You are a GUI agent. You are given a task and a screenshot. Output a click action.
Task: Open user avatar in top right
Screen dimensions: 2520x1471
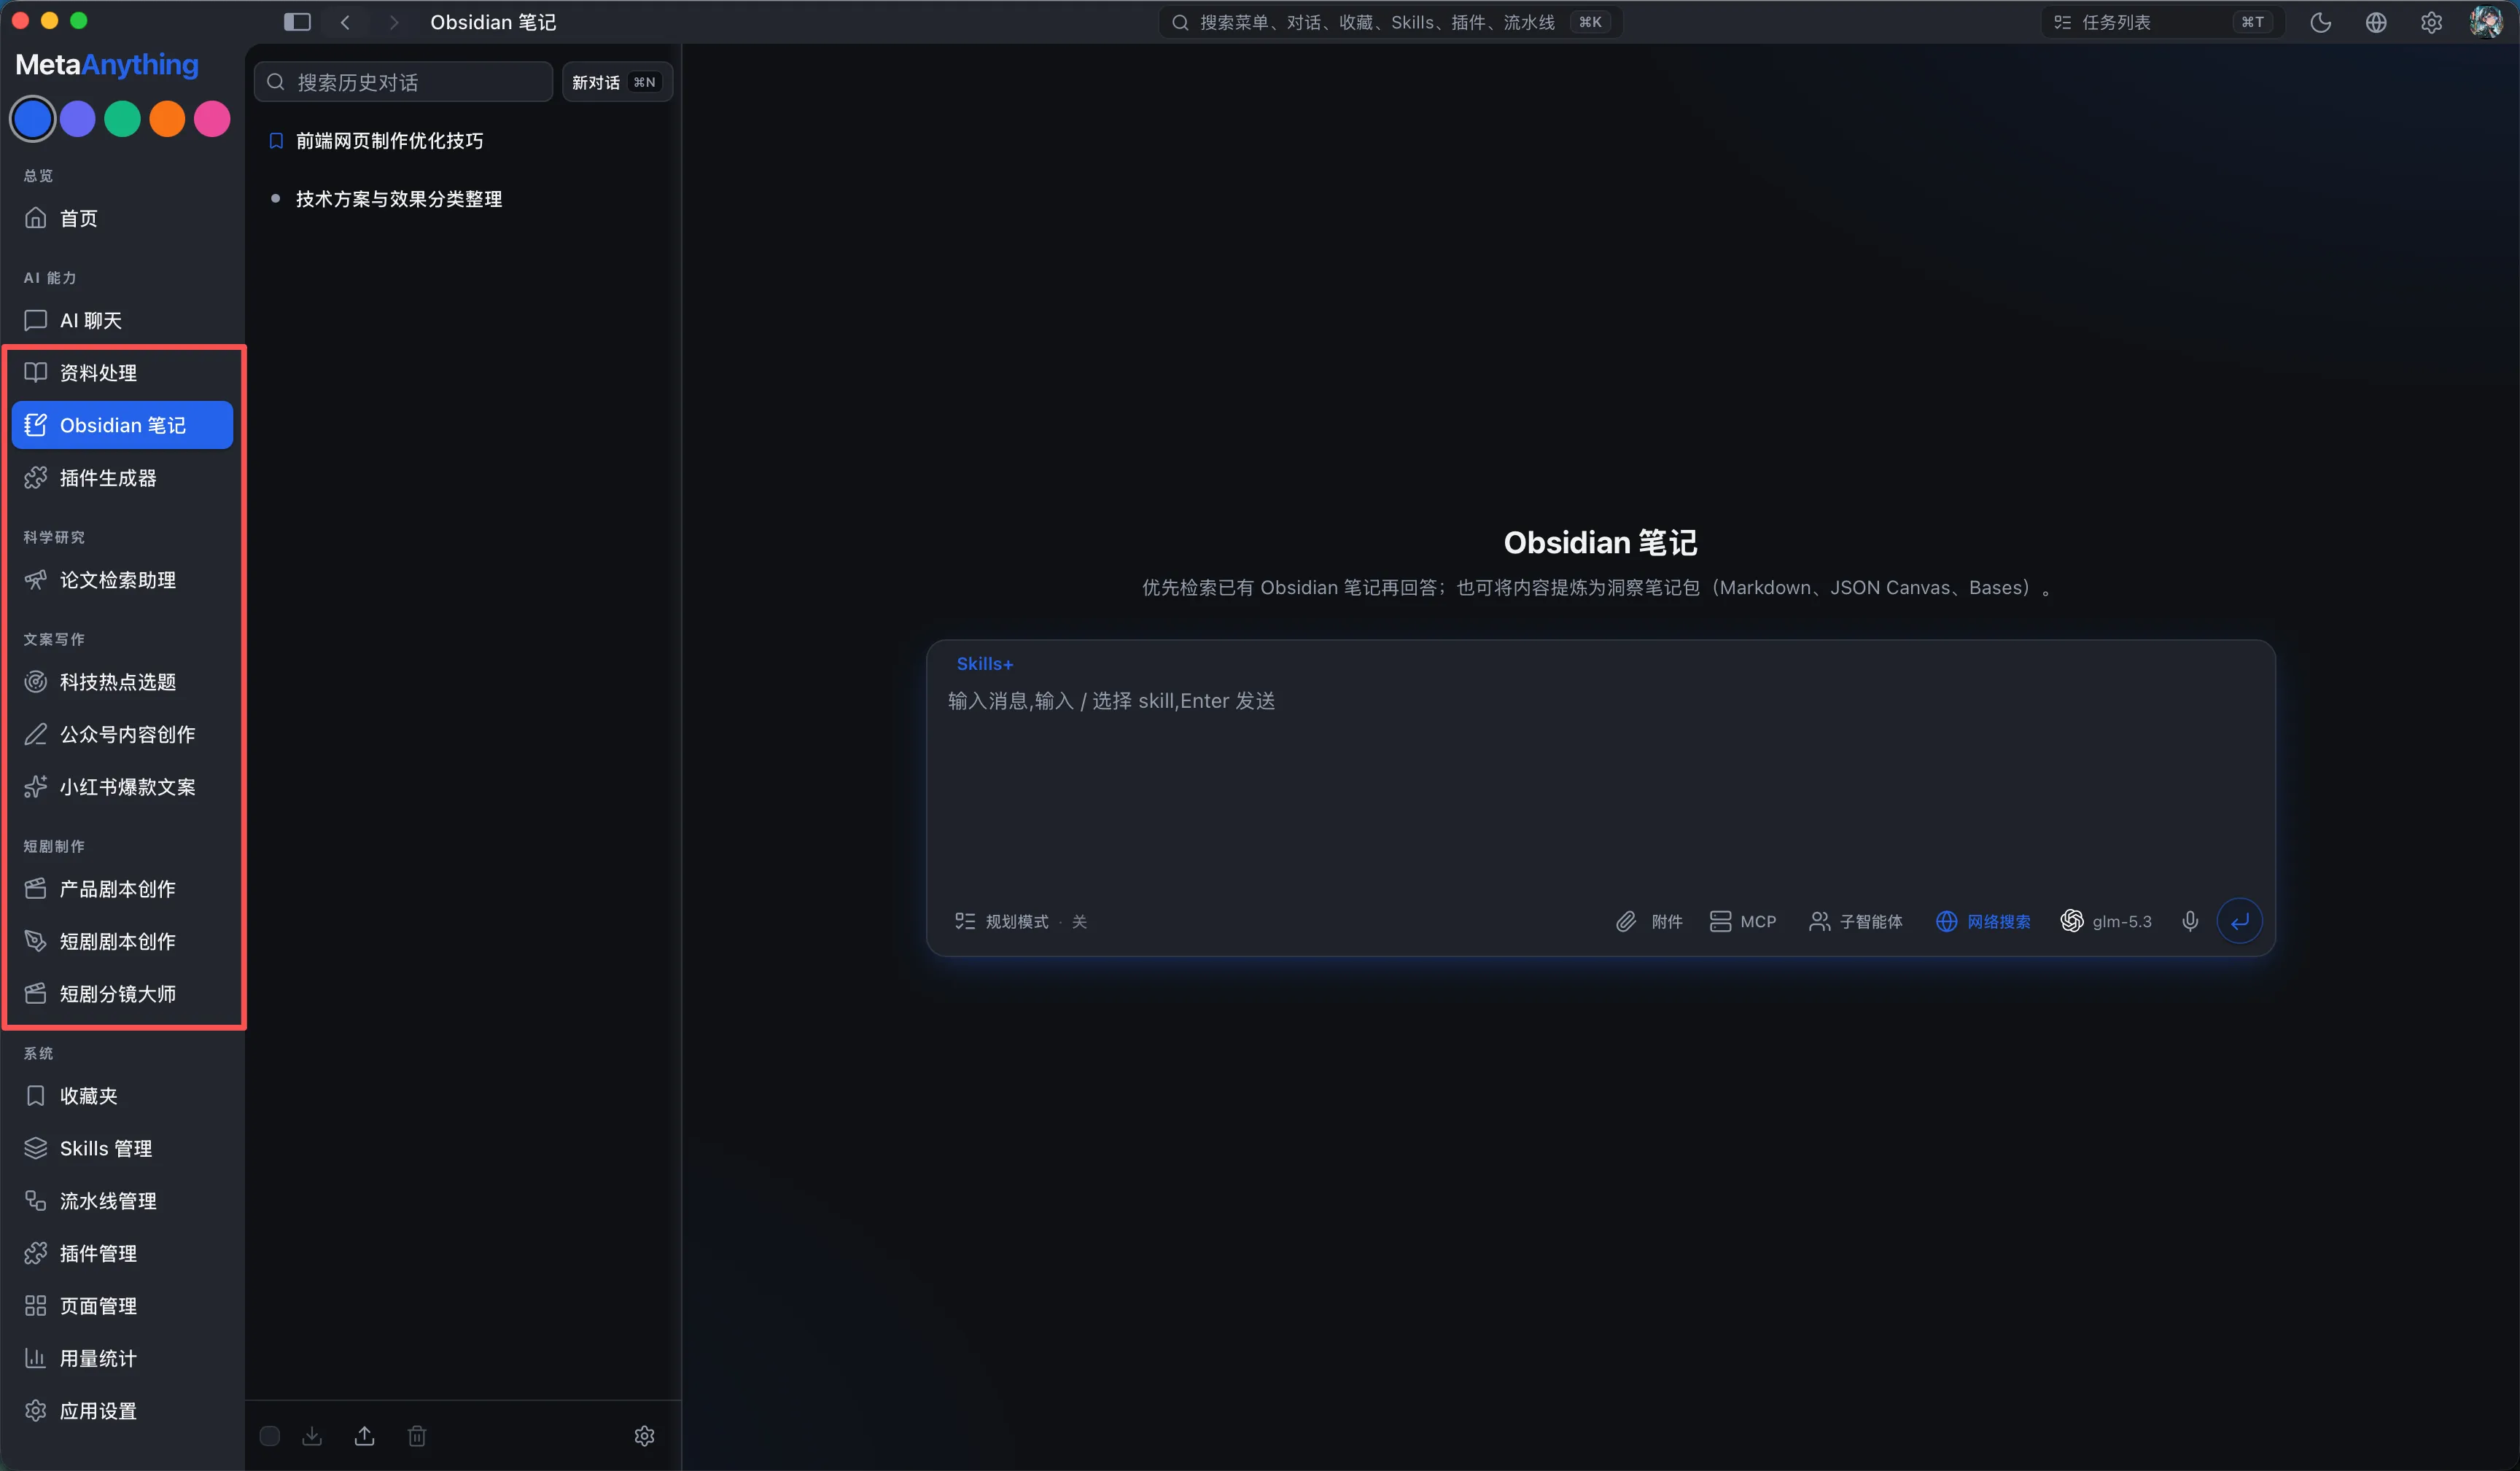coord(2486,22)
